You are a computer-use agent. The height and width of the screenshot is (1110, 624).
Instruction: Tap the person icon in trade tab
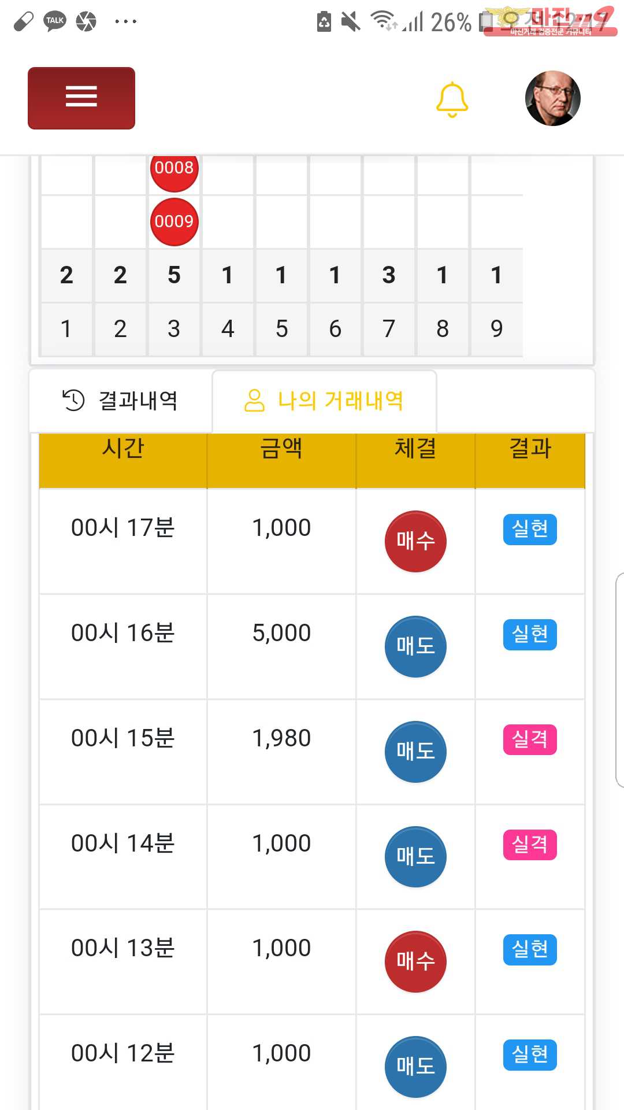254,400
